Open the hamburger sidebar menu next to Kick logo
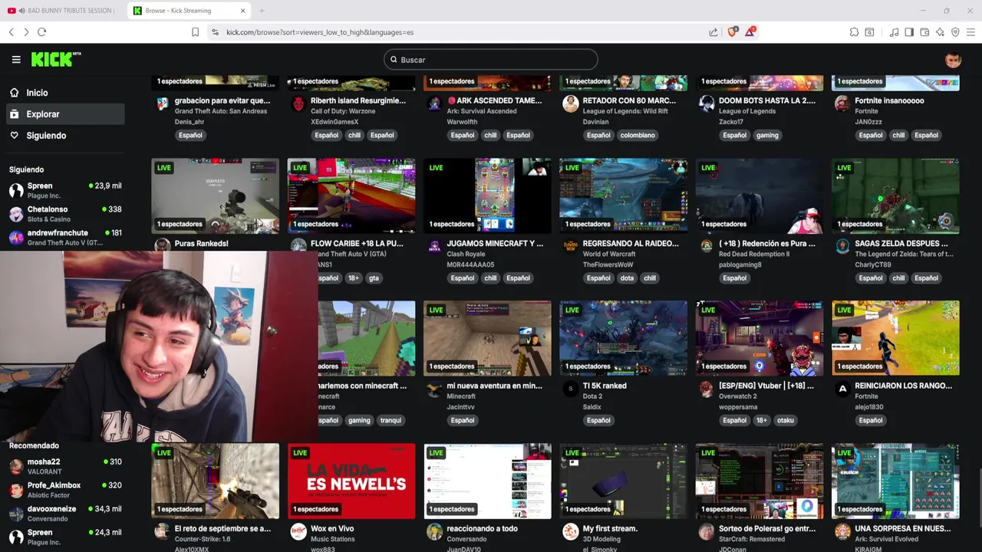The width and height of the screenshot is (982, 552). pyautogui.click(x=16, y=59)
